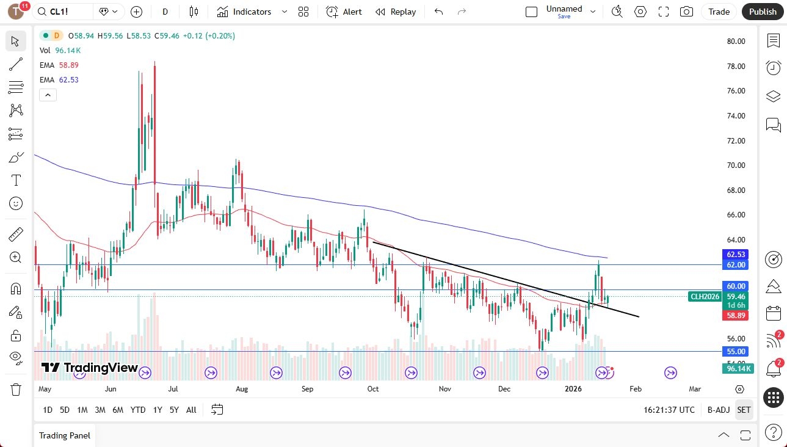Click the trash icon to remove drawings
This screenshot has height=447, width=787.
click(16, 389)
